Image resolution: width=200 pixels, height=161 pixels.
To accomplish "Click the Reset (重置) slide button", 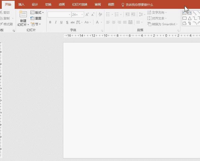I will [36, 18].
